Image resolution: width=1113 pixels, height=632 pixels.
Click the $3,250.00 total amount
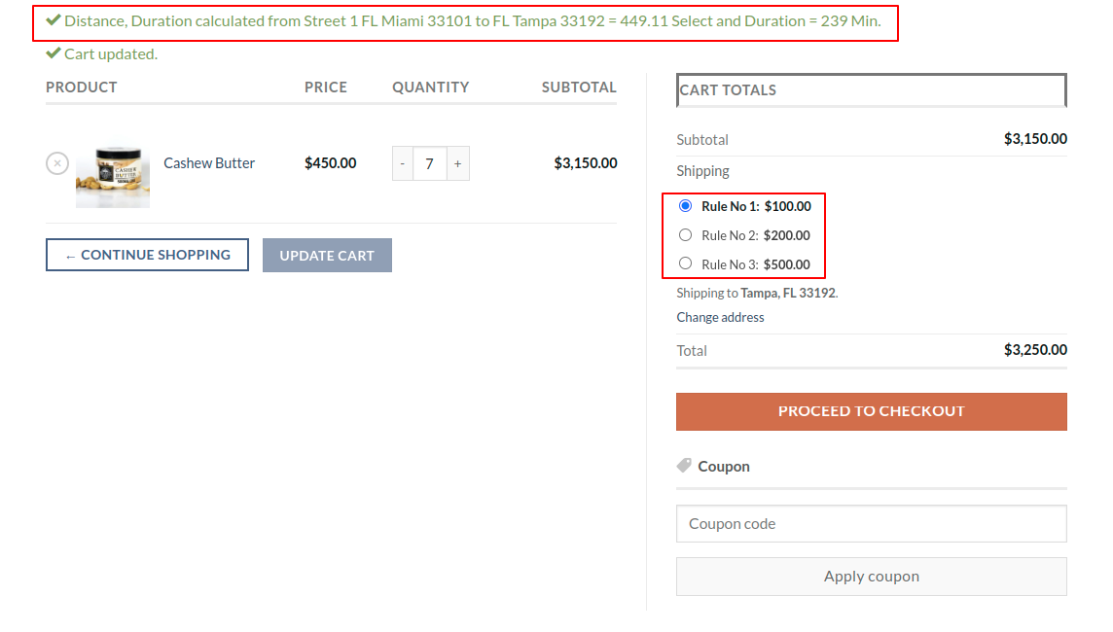[x=1035, y=350]
